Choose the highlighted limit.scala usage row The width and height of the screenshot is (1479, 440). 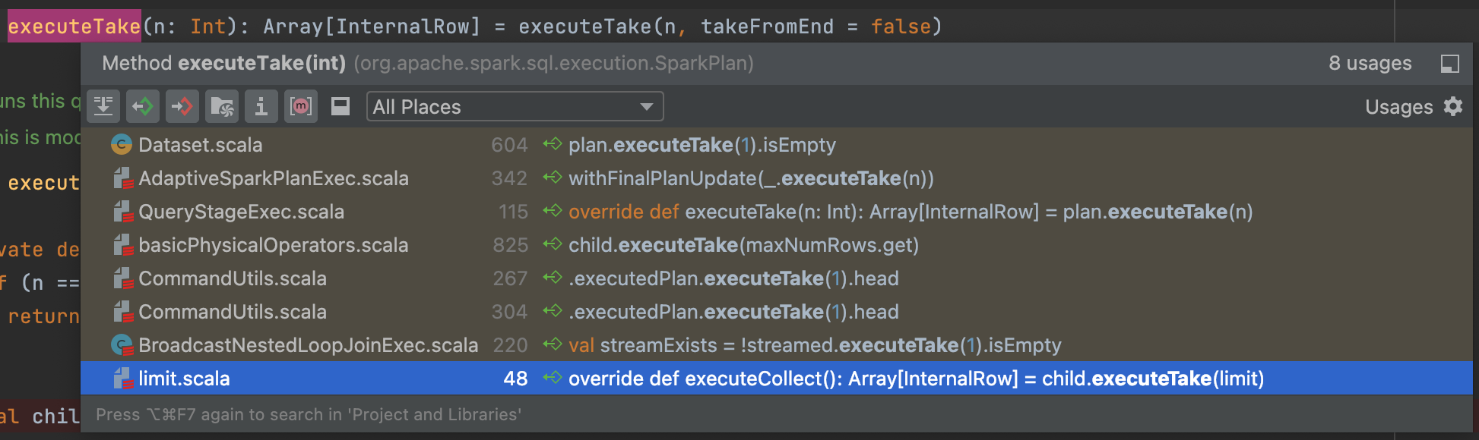184,379
